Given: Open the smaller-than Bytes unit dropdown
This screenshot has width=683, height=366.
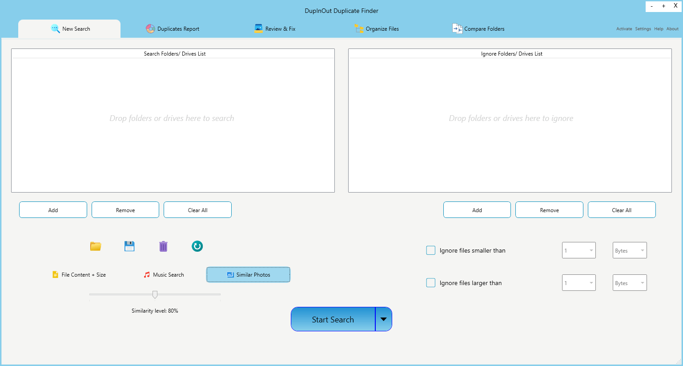Looking at the screenshot, I should [630, 250].
